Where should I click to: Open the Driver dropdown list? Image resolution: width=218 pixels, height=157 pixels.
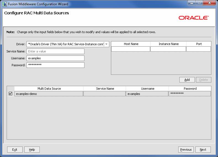click(x=106, y=44)
